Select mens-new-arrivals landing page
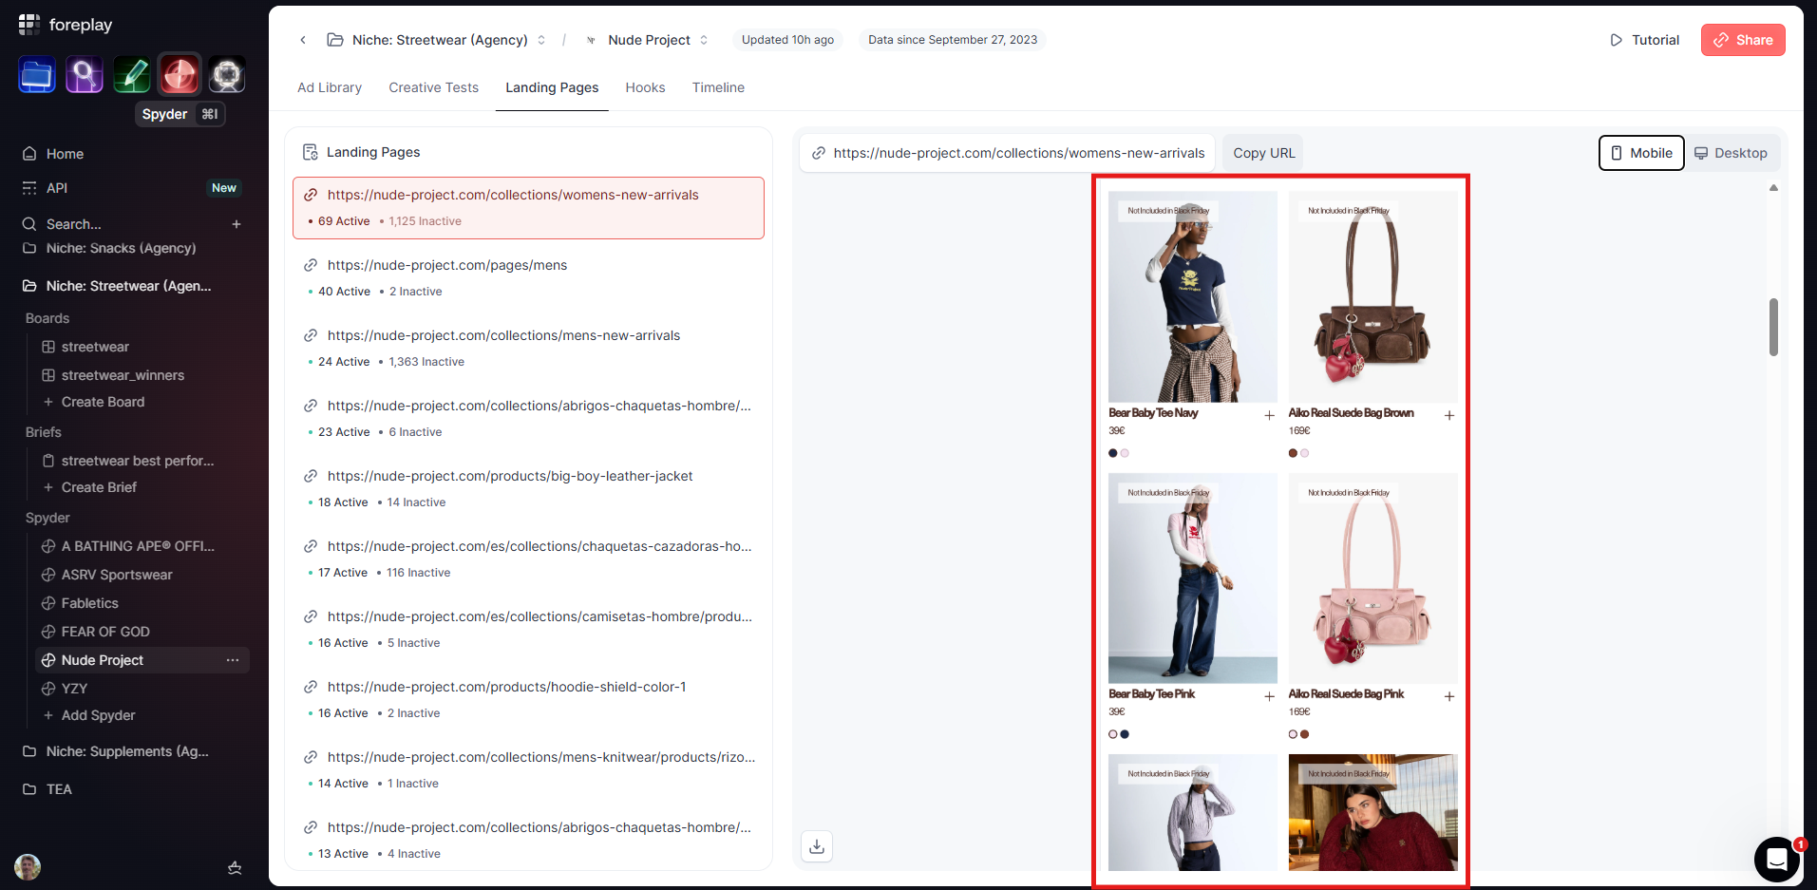 point(528,349)
